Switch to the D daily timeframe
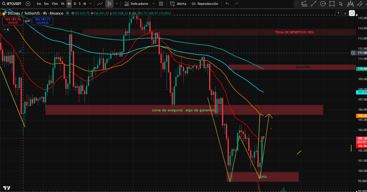This screenshot has width=367, height=192. [75, 4]
